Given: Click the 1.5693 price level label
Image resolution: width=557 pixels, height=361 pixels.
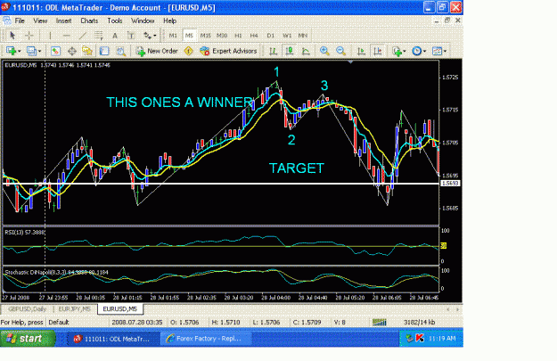Looking at the screenshot, I should pos(450,184).
